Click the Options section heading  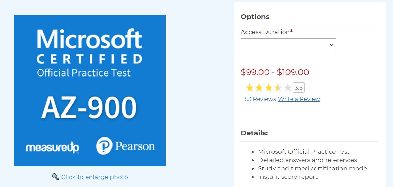(x=255, y=17)
